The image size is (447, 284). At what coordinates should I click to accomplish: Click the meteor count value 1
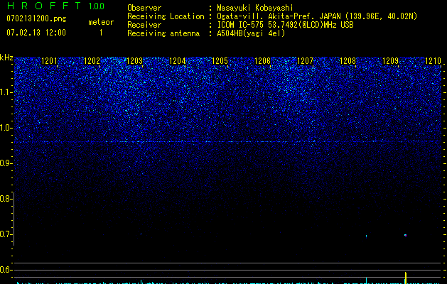coord(101,33)
